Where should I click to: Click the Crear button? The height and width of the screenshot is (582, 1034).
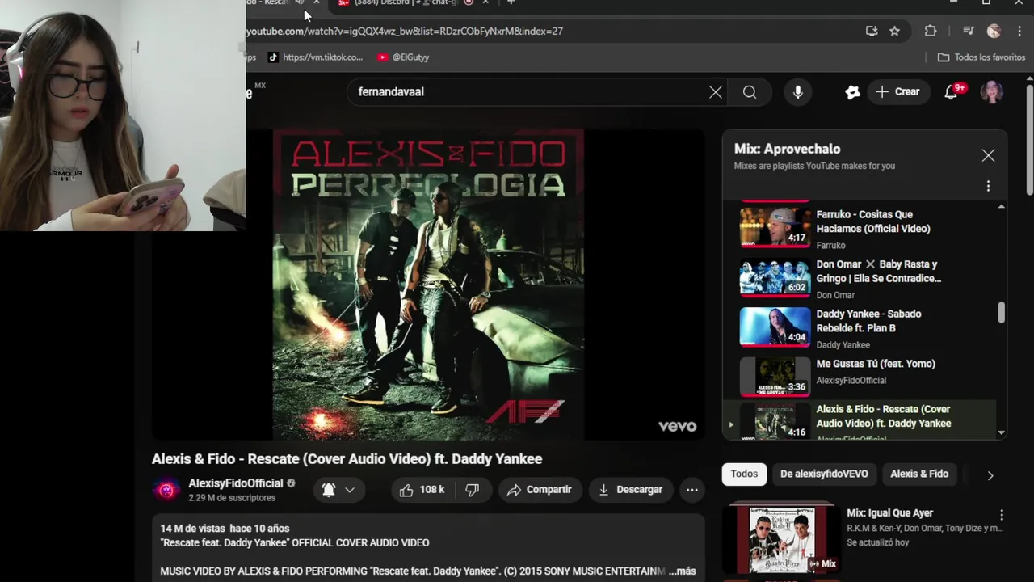pyautogui.click(x=897, y=92)
